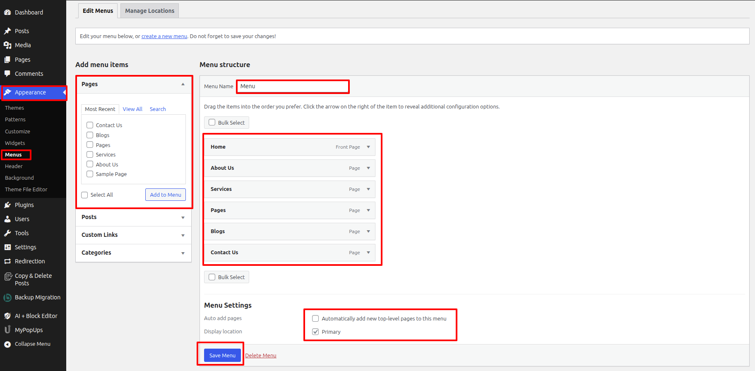Expand the Home menu item options
The height and width of the screenshot is (371, 755).
click(368, 147)
